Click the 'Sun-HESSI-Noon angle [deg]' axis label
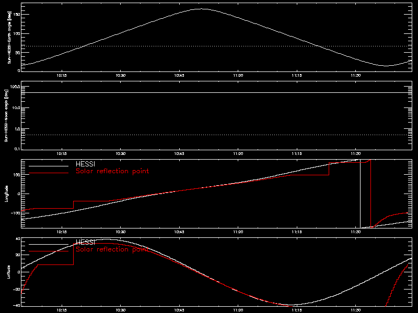Screen dimensions: 418x313 (6, 115)
